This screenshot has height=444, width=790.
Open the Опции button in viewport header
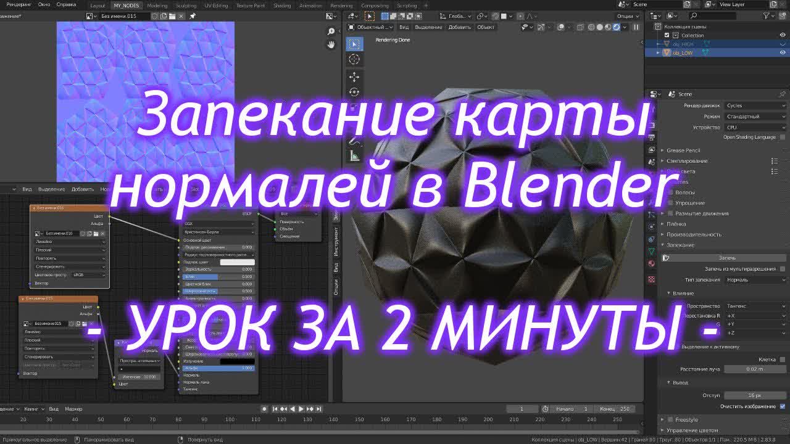coord(626,16)
